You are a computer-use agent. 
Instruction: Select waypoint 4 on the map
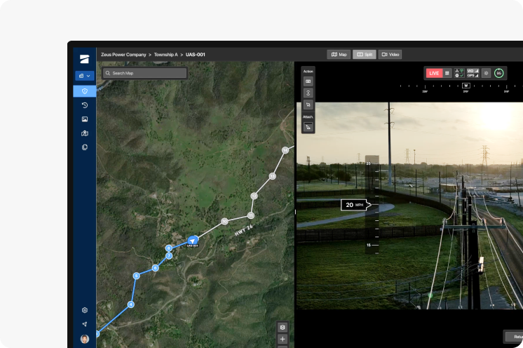131,304
